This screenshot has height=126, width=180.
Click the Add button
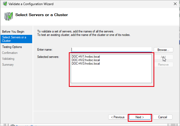[163, 57]
